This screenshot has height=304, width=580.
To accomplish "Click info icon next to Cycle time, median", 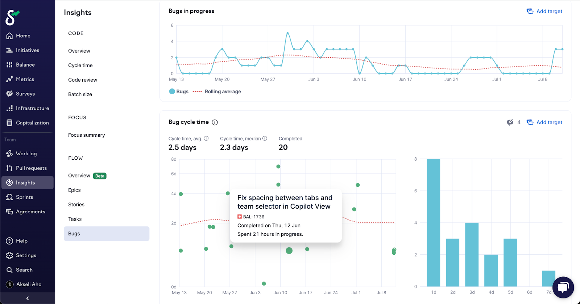I will pyautogui.click(x=265, y=139).
